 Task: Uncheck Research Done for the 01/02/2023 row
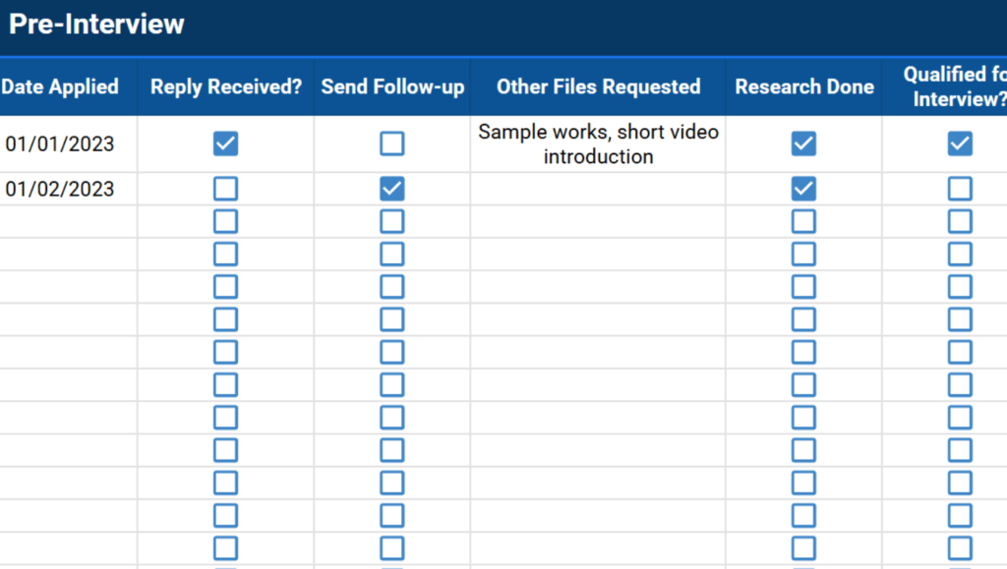pyautogui.click(x=803, y=189)
